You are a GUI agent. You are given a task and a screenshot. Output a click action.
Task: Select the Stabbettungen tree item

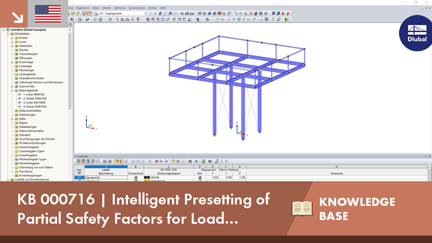[x=27, y=127]
